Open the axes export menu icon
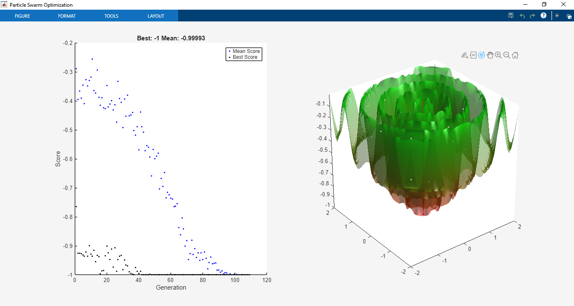This screenshot has width=574, height=306. click(464, 55)
